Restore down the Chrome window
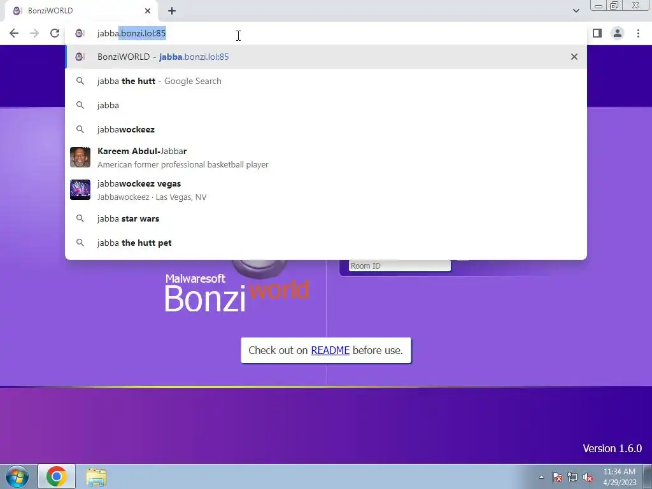Screen dimensions: 652x489 (x=614, y=5)
